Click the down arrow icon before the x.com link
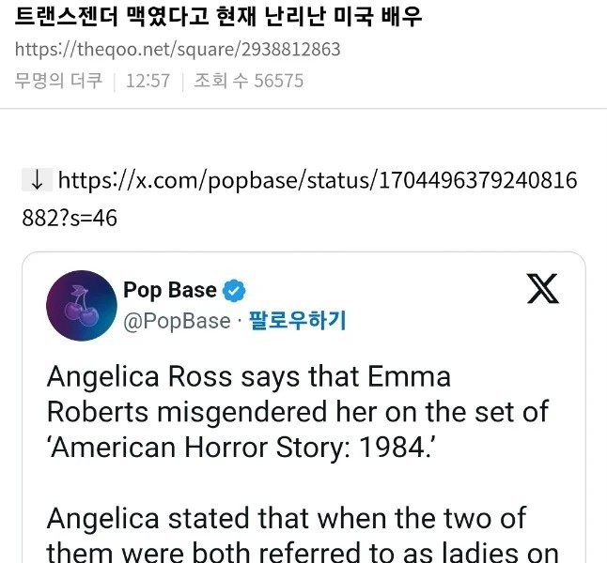 point(38,180)
